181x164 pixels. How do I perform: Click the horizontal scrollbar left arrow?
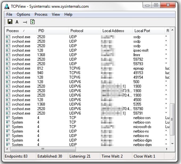coord(7,149)
